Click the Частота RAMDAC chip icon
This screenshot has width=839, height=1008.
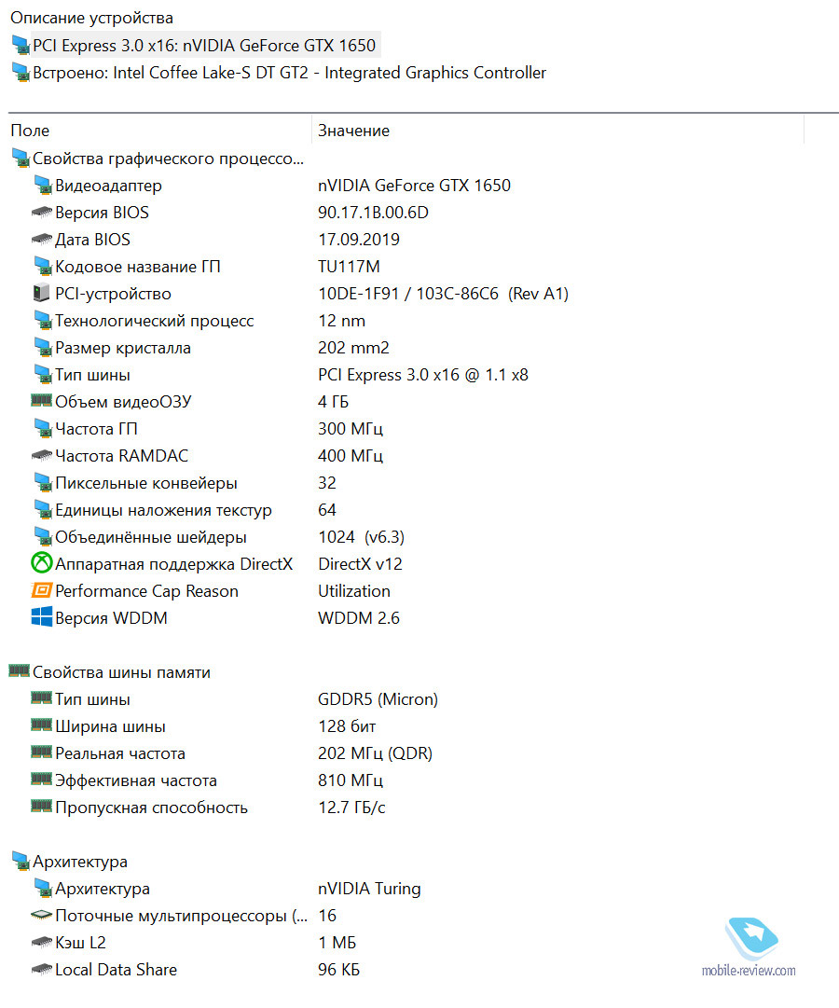pyautogui.click(x=42, y=455)
